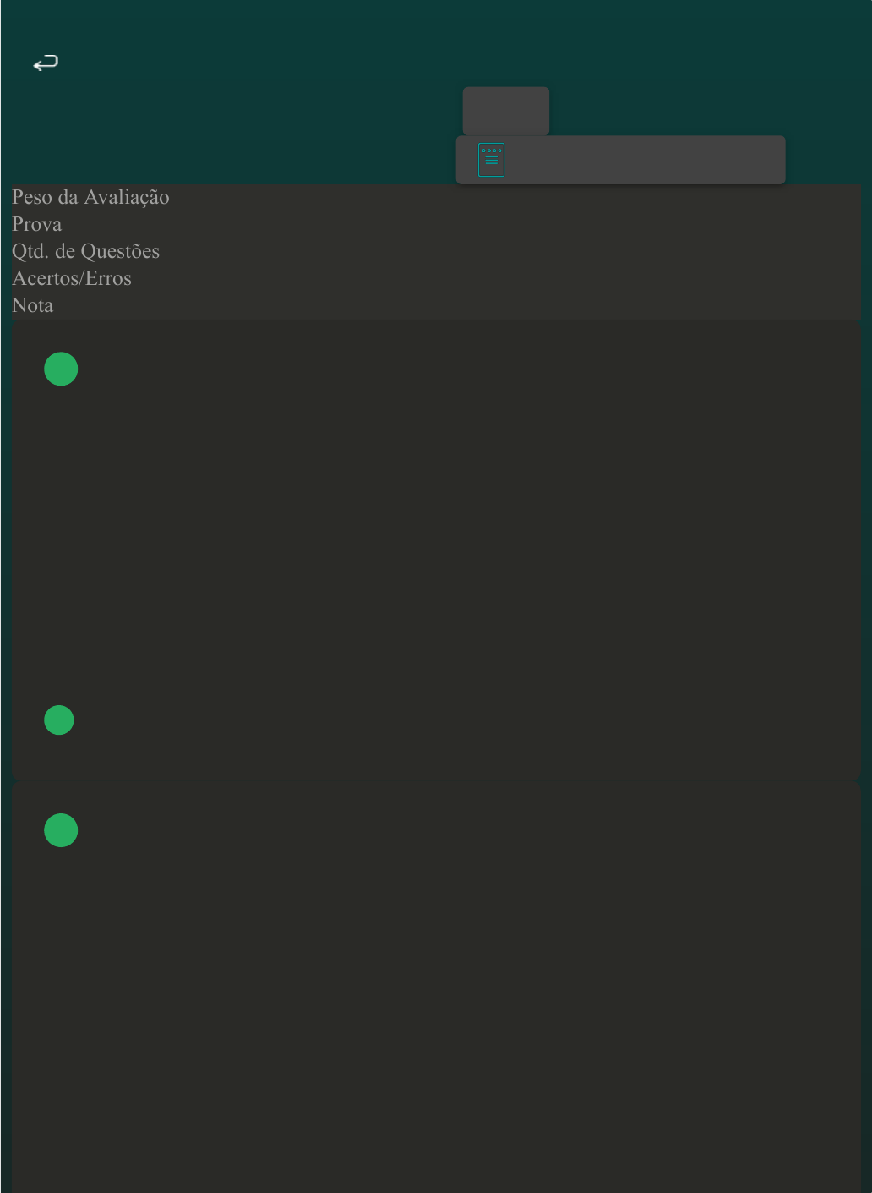This screenshot has width=872, height=1193.
Task: Select the first green circle marker
Action: click(x=61, y=369)
